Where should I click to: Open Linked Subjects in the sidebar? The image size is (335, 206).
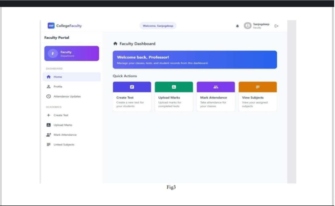[64, 145]
